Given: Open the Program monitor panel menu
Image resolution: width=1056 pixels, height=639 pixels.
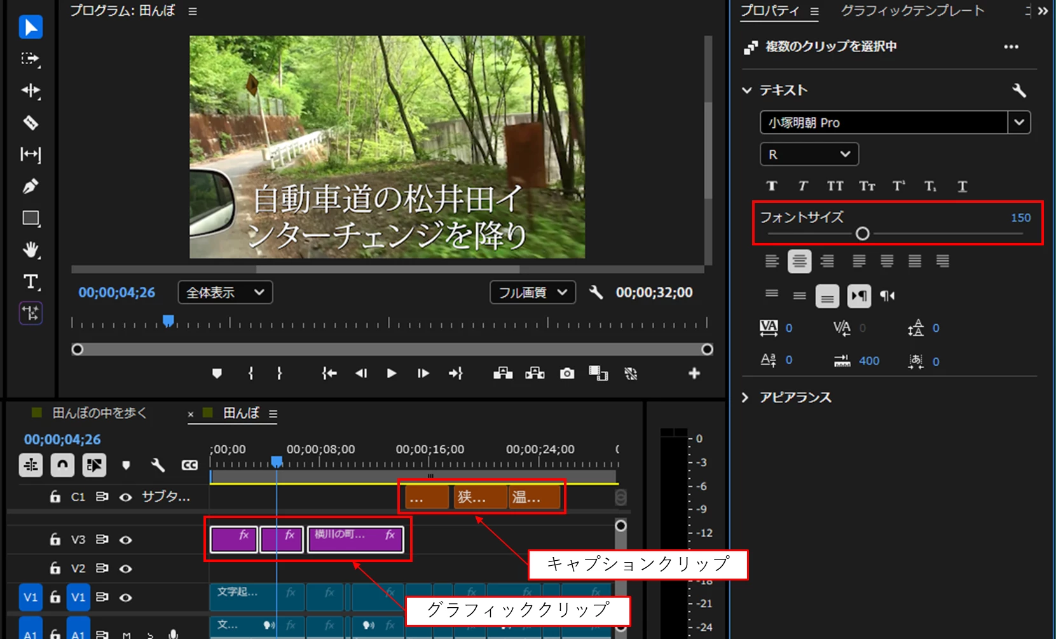Looking at the screenshot, I should pos(193,11).
